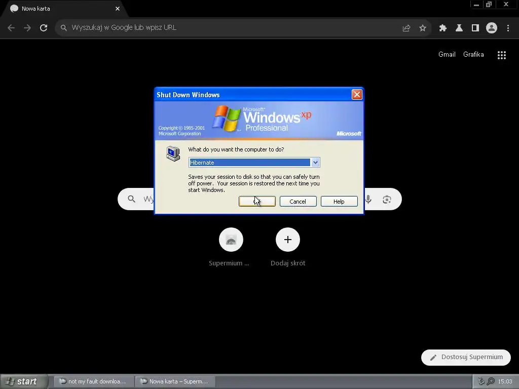519x389 pixels.
Task: Switch to 'not my fault downloa...' taskbar item
Action: pos(94,381)
